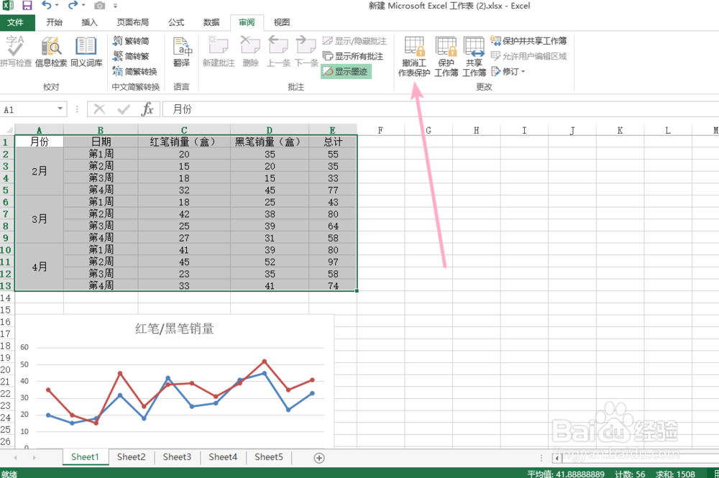Open the spell check (拼写检查) tool
This screenshot has width=719, height=478.
(x=13, y=50)
